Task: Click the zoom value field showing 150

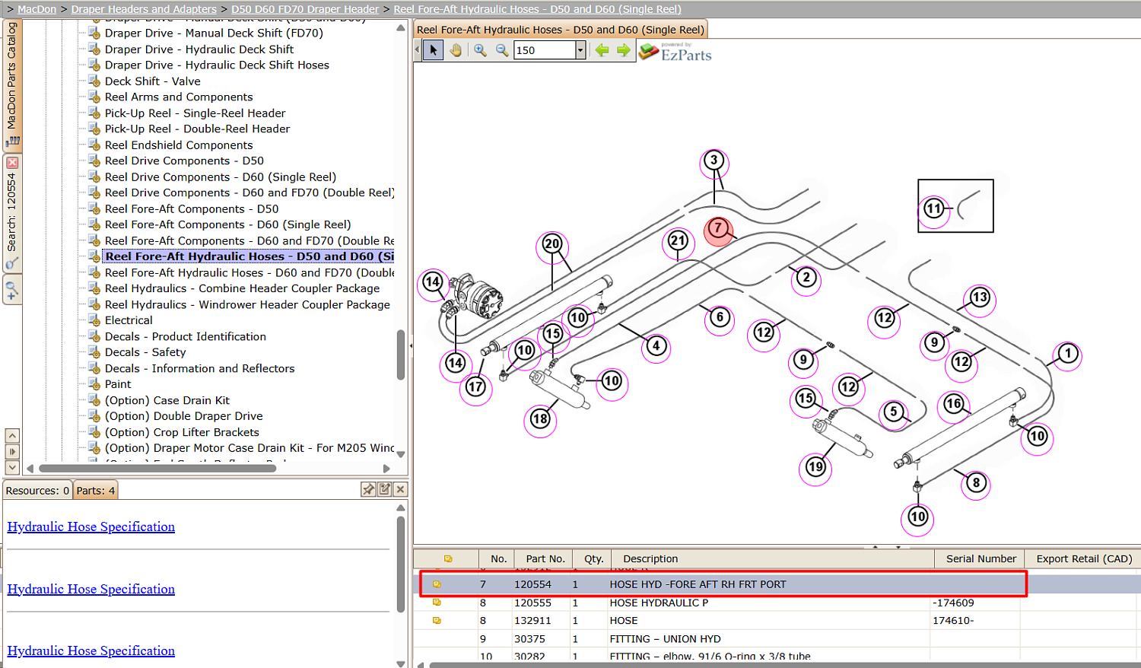Action: tap(545, 50)
